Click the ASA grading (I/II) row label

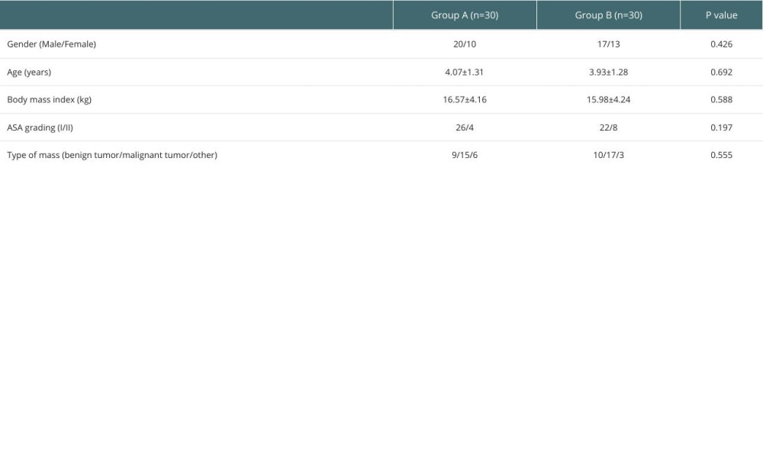(x=40, y=127)
